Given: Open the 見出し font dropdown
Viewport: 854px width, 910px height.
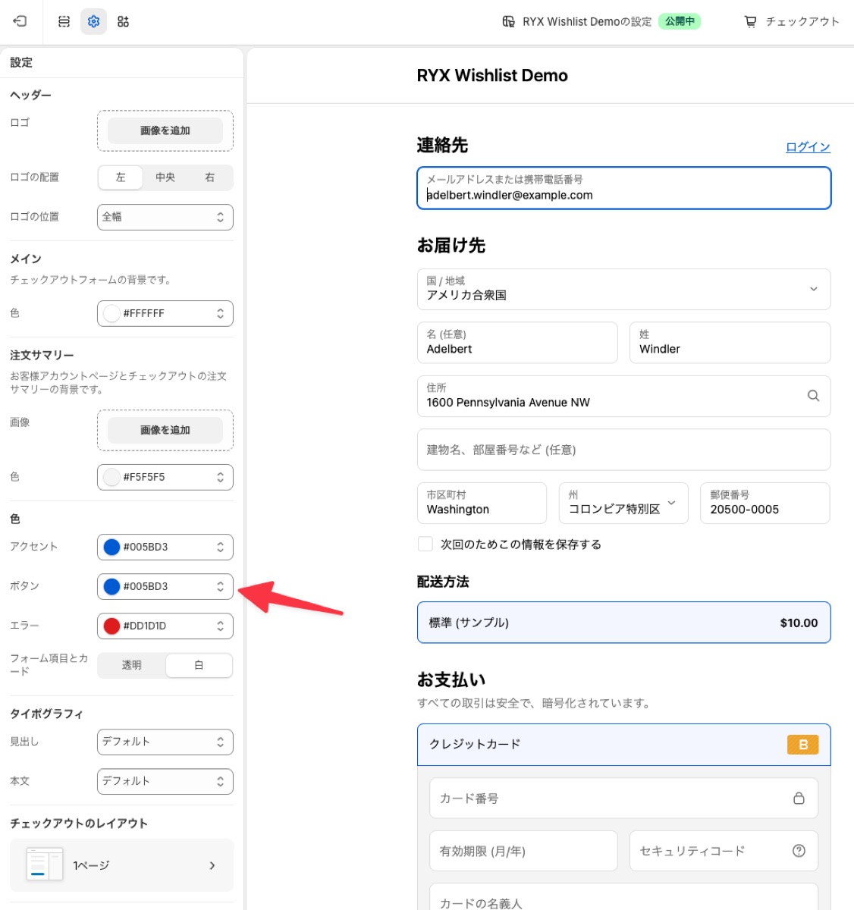Looking at the screenshot, I should point(165,742).
